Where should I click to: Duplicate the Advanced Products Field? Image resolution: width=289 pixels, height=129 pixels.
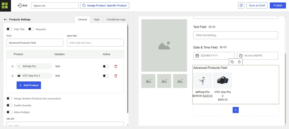click(232, 62)
